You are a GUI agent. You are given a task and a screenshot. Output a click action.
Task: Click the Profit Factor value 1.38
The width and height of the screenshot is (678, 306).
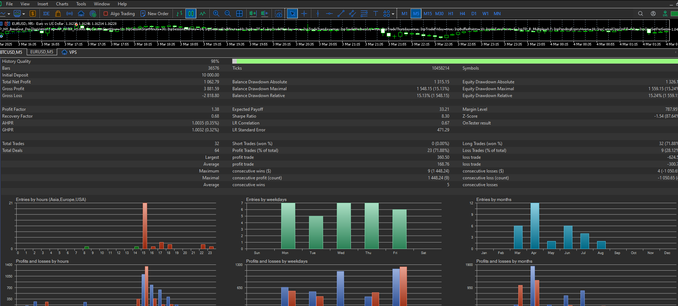(x=215, y=109)
